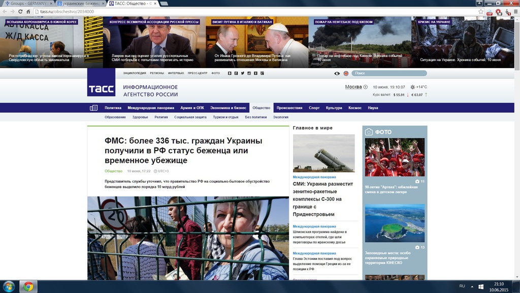Click the Chrome icon in the taskbar
This screenshot has width=520, height=293.
[28, 286]
